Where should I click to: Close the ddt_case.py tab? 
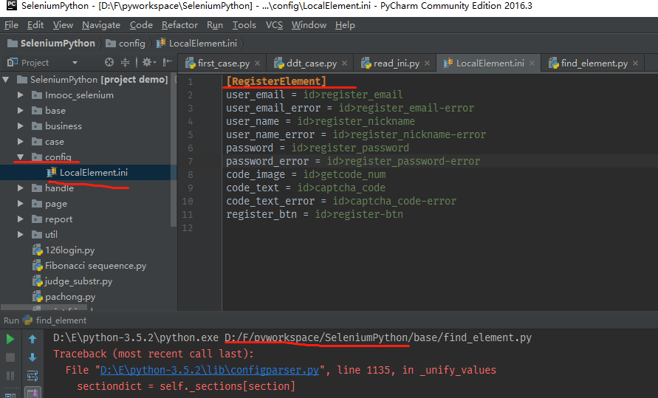pyautogui.click(x=345, y=64)
